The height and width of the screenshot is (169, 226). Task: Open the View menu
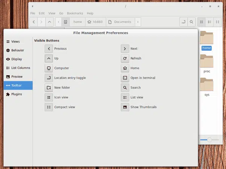coord(52,13)
